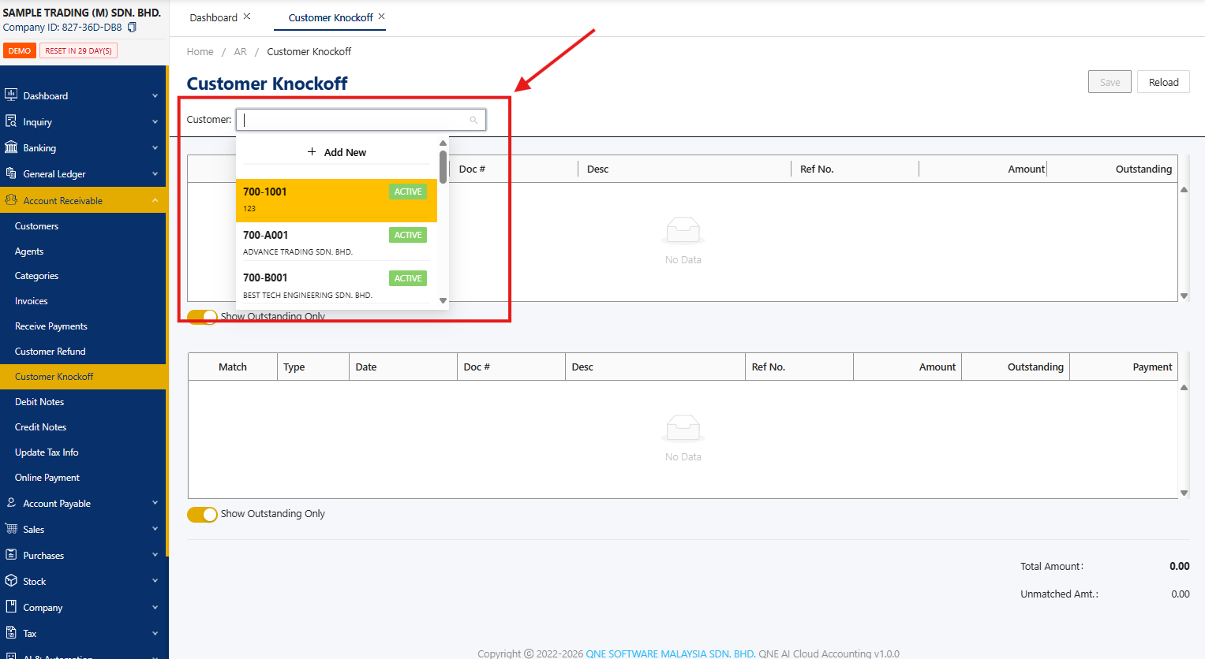Open the QNE Software Malaysia link
This screenshot has height=659, width=1205.
671,653
